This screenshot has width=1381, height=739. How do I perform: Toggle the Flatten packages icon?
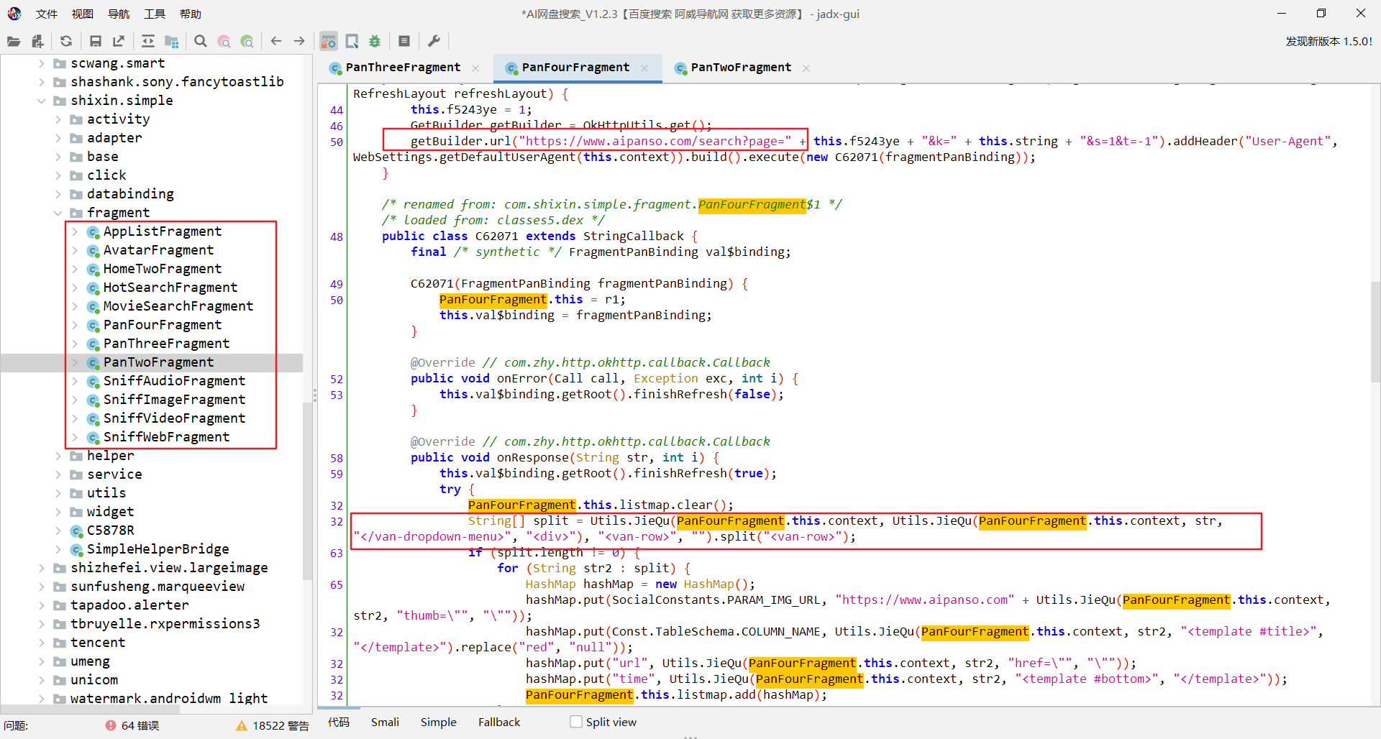pos(171,42)
